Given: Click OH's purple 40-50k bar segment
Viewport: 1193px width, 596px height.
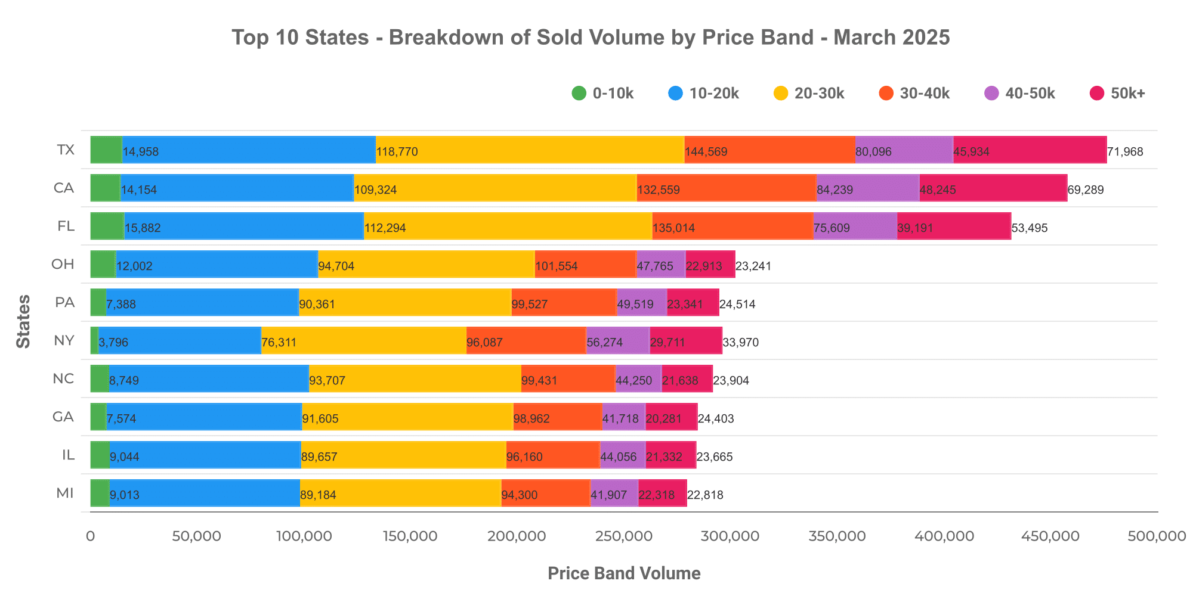Looking at the screenshot, I should (x=660, y=264).
